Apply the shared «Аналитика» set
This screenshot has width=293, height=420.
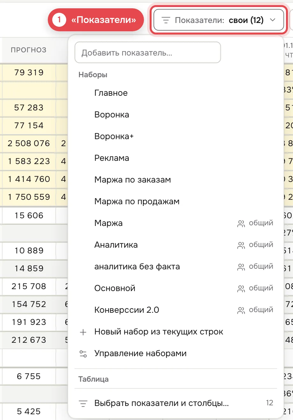pyautogui.click(x=176, y=245)
